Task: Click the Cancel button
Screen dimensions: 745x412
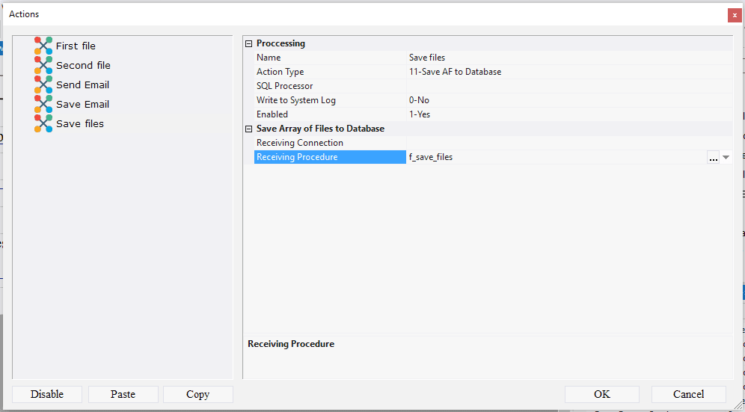Action: [688, 394]
